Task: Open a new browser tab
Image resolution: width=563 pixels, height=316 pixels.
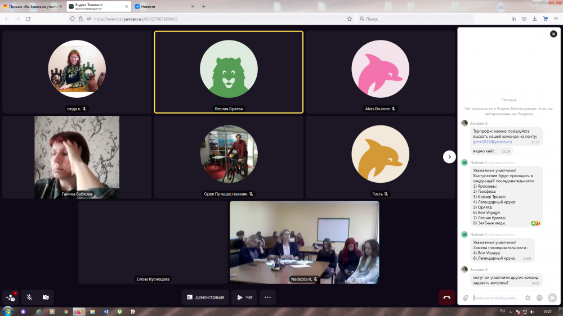Action: [x=203, y=7]
